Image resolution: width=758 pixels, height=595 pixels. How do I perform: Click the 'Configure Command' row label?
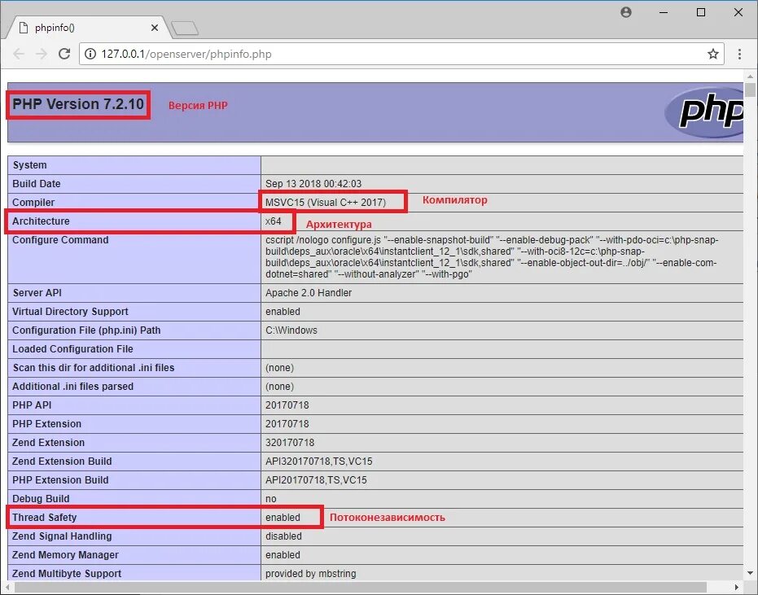click(x=60, y=240)
